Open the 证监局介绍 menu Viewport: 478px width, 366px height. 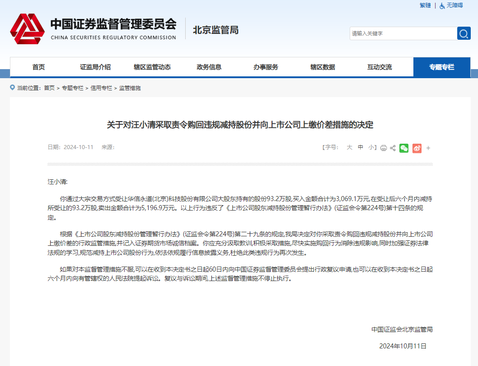coord(95,67)
